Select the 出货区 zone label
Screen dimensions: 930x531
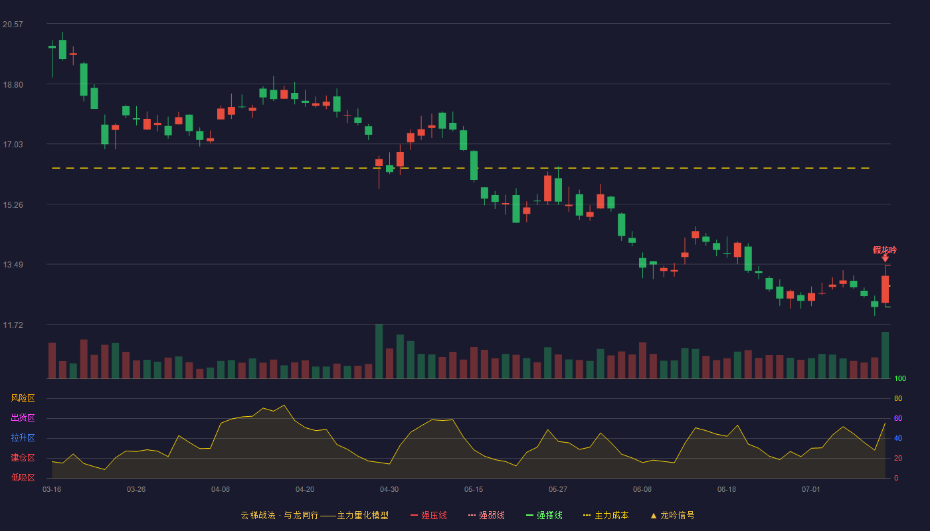point(23,418)
